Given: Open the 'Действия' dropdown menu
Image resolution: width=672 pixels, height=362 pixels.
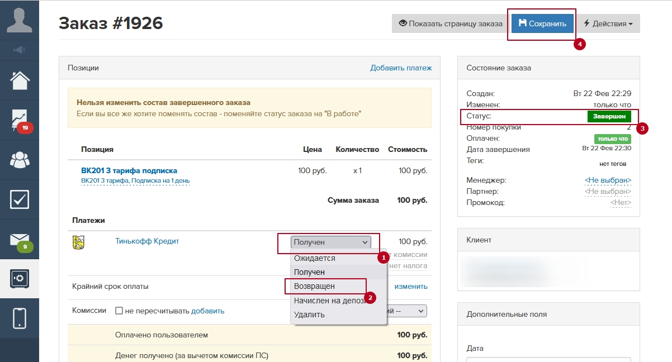Looking at the screenshot, I should pos(608,24).
